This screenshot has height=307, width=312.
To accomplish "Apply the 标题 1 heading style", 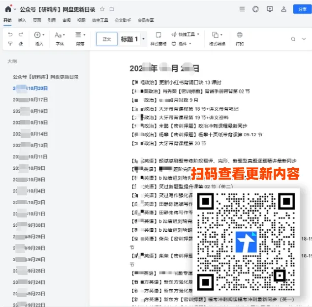I will click(129, 39).
